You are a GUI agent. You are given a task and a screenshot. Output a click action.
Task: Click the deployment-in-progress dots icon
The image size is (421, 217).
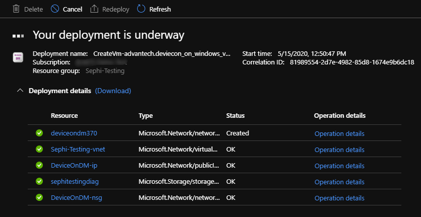tap(18, 36)
